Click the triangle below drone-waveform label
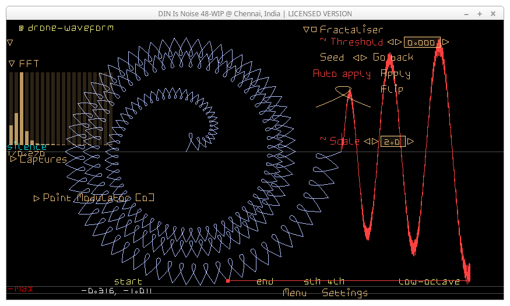The width and height of the screenshot is (510, 306). 10,43
